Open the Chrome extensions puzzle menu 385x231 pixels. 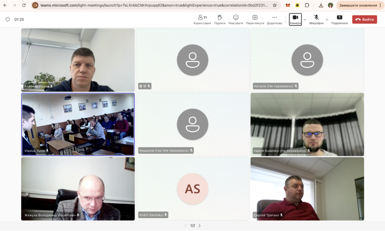pos(307,5)
